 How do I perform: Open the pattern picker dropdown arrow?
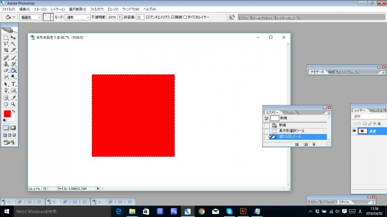(x=52, y=17)
